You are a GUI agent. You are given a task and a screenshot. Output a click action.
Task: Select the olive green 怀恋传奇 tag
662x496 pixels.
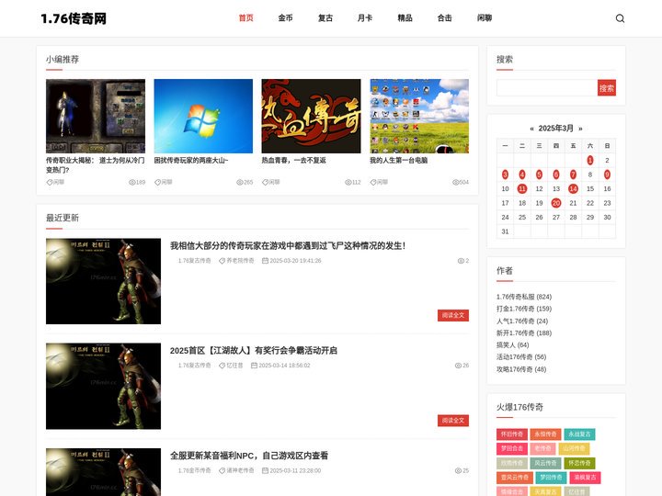[579, 463]
